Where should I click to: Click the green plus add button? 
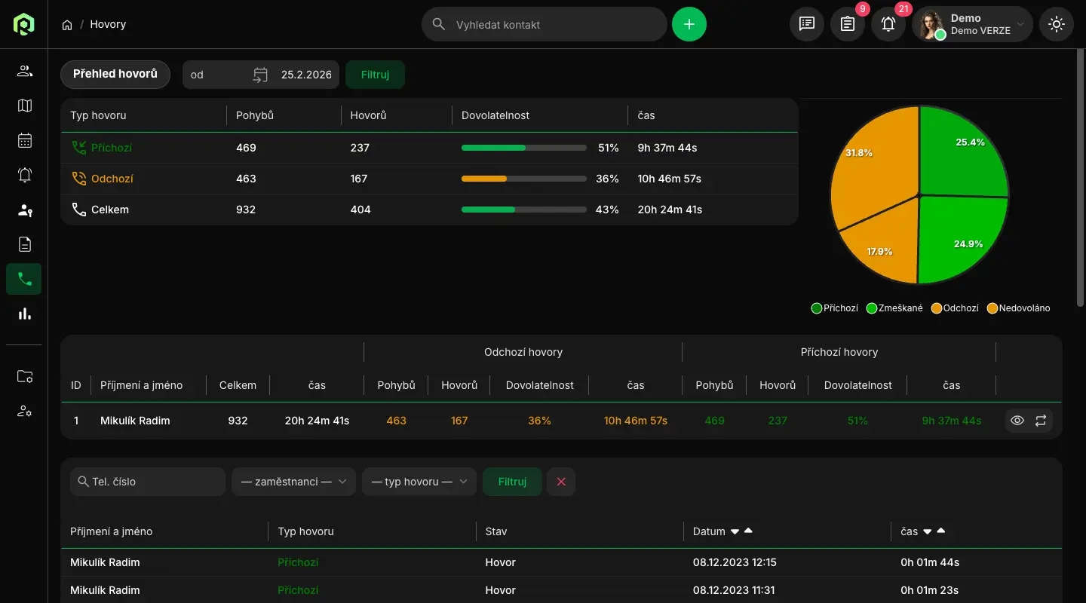click(x=689, y=24)
